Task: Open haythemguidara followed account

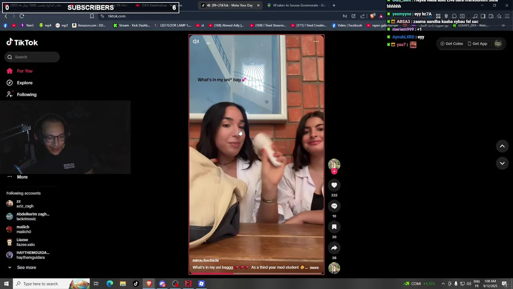Action: pyautogui.click(x=28, y=255)
